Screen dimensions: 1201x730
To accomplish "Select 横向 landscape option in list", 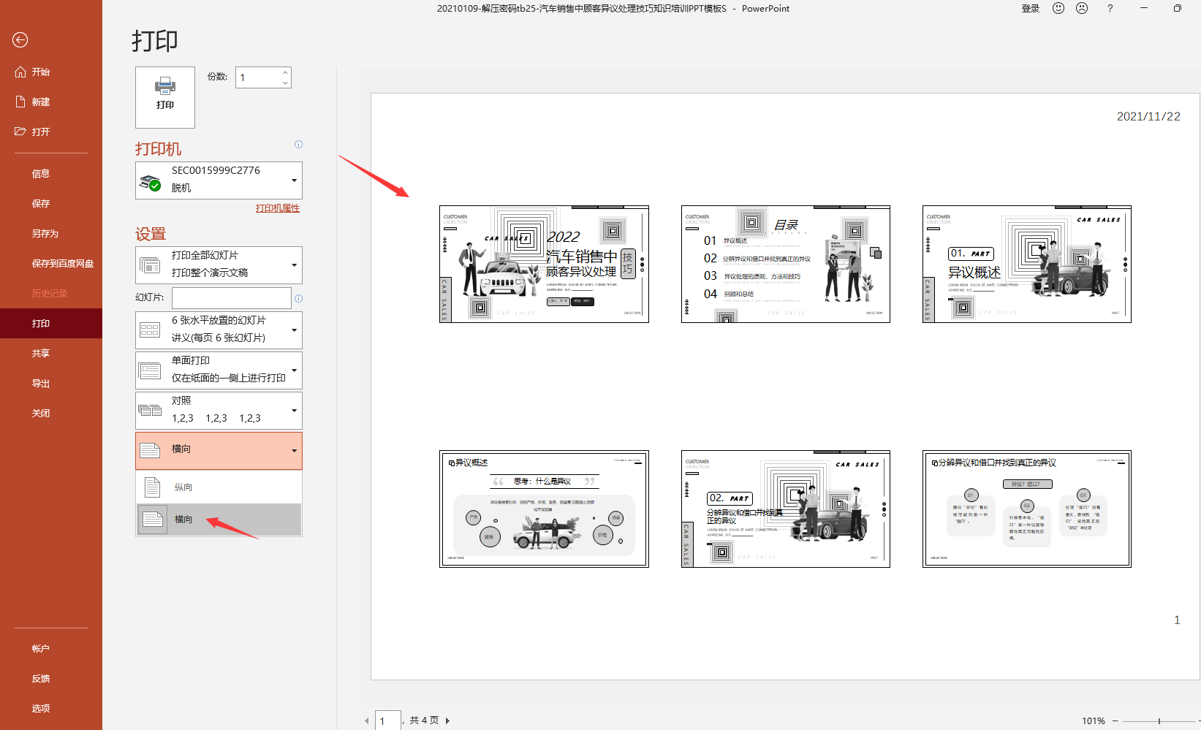I will (x=219, y=520).
